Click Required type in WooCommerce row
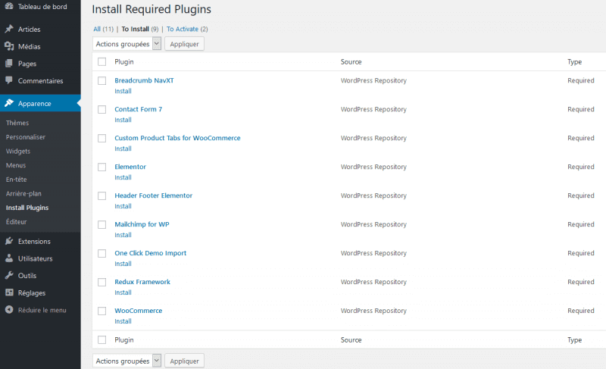This screenshot has height=369, width=606. coord(581,311)
